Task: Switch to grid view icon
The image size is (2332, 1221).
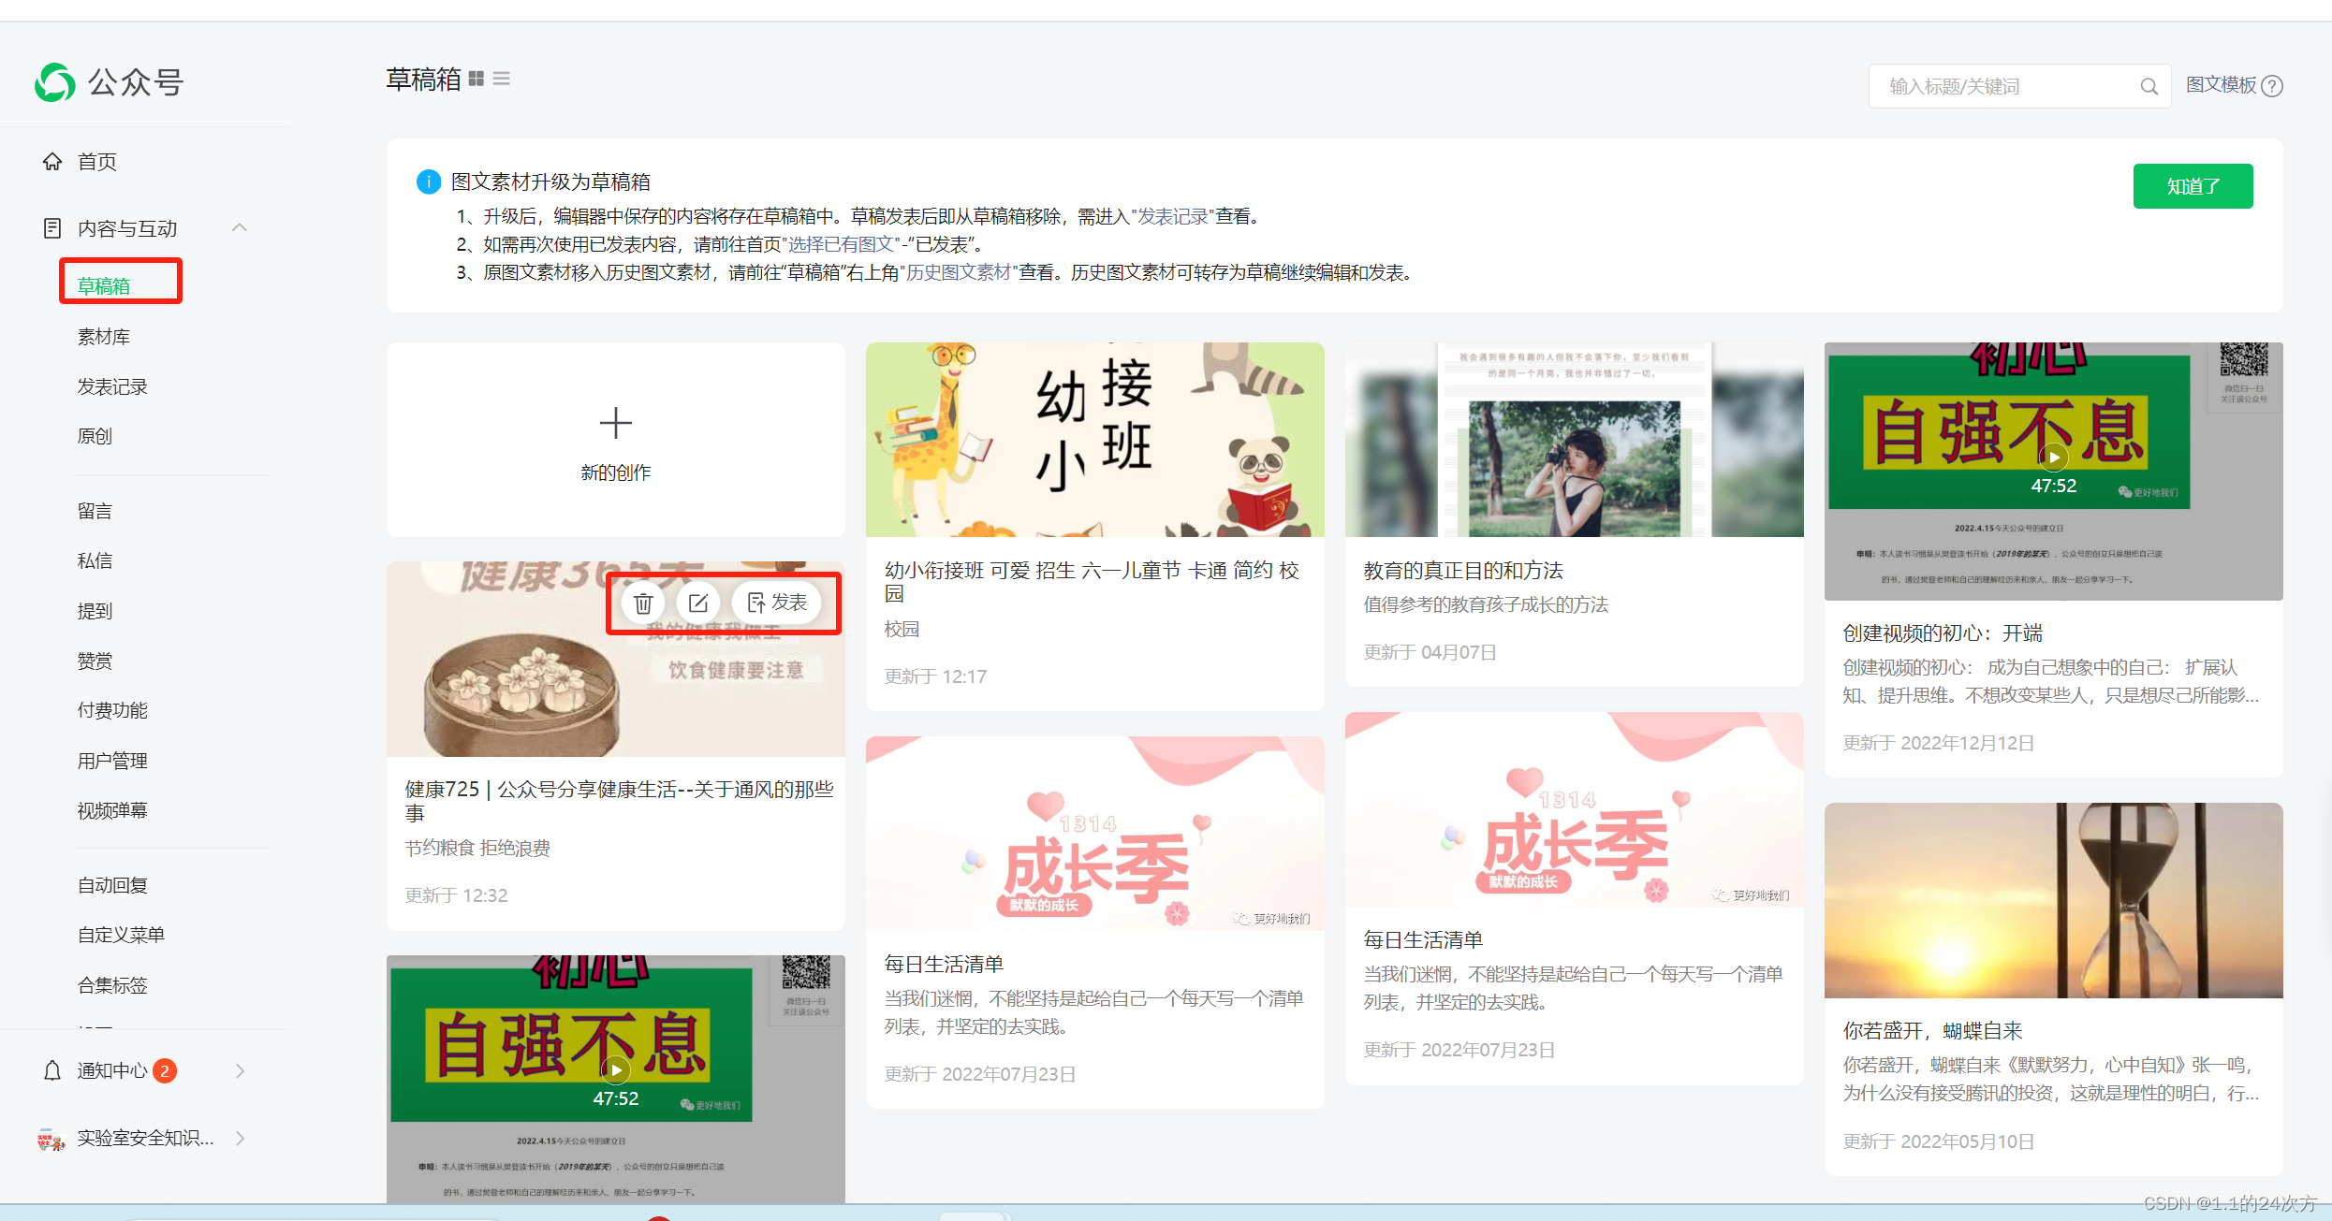Action: (477, 80)
